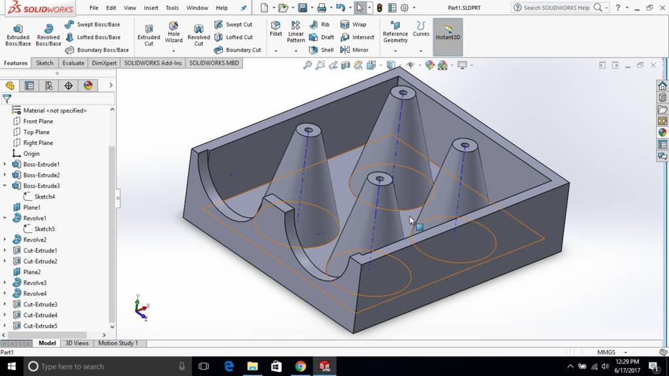The height and width of the screenshot is (376, 669).
Task: Open the Fillet dropdown arrow
Action: click(276, 51)
